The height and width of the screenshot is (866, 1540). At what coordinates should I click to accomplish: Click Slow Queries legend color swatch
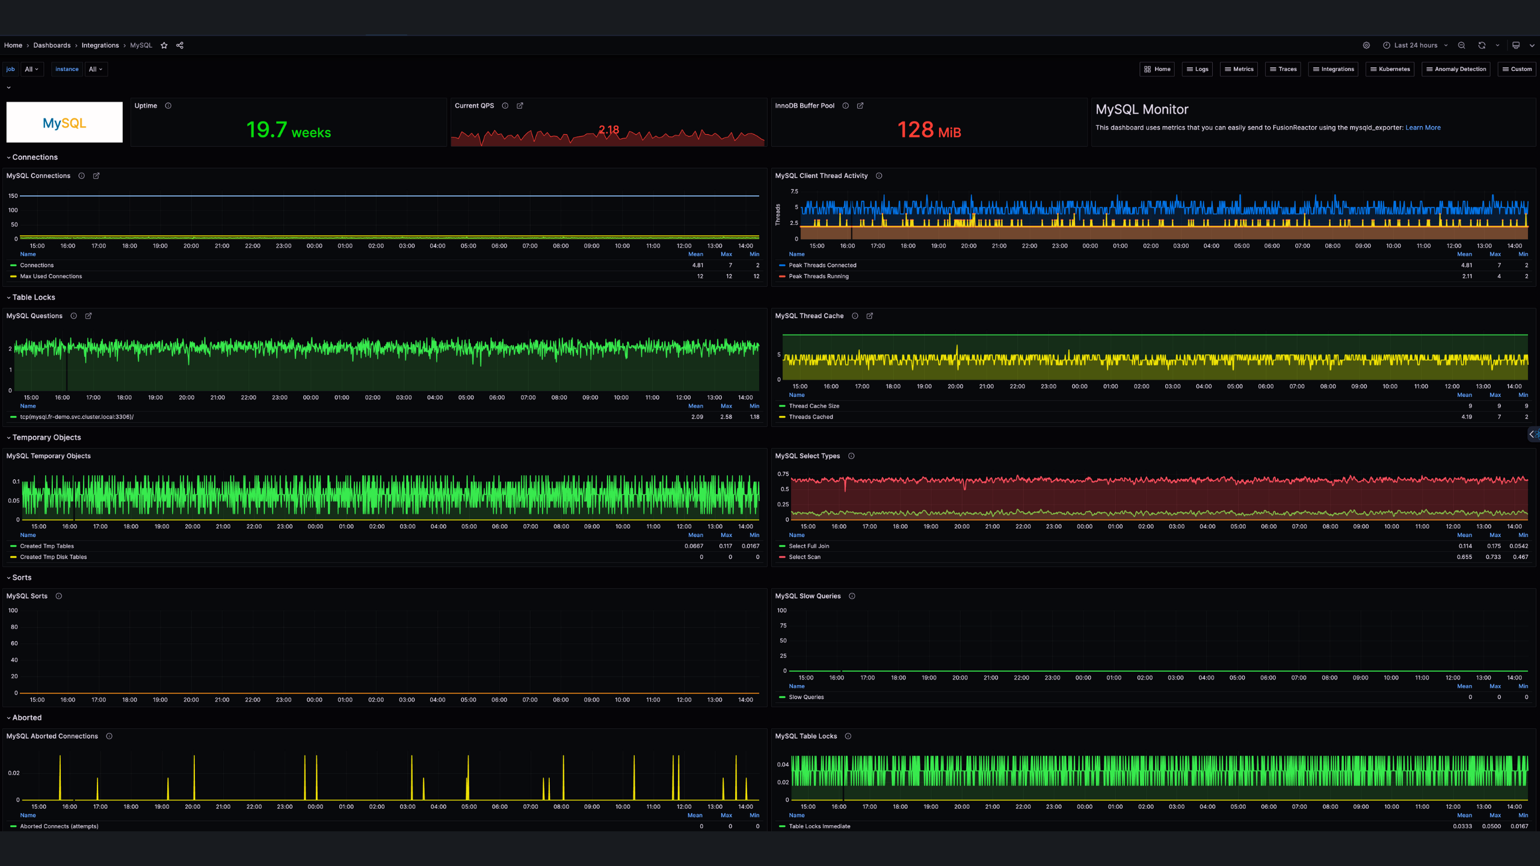pos(782,697)
